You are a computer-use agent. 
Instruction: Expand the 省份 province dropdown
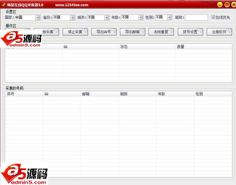72,17
